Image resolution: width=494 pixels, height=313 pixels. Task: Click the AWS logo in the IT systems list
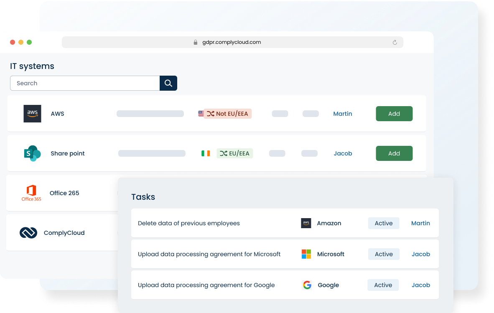[x=32, y=113]
